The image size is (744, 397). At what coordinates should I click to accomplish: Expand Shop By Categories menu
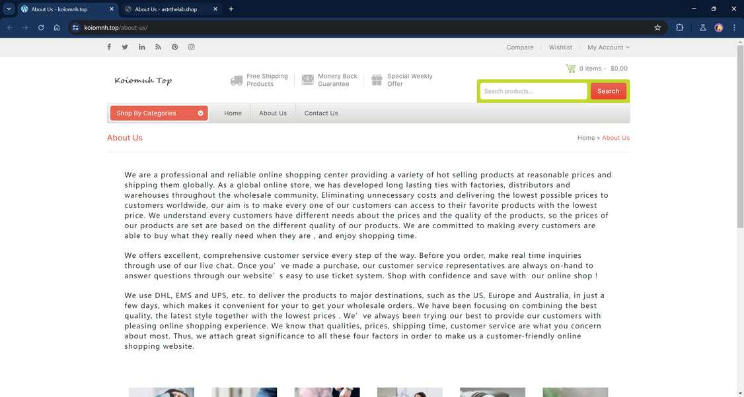pyautogui.click(x=159, y=113)
